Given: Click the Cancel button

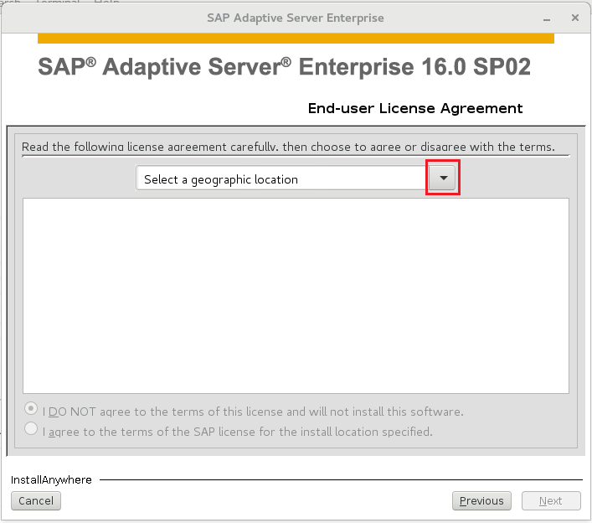Looking at the screenshot, I should pyautogui.click(x=36, y=500).
